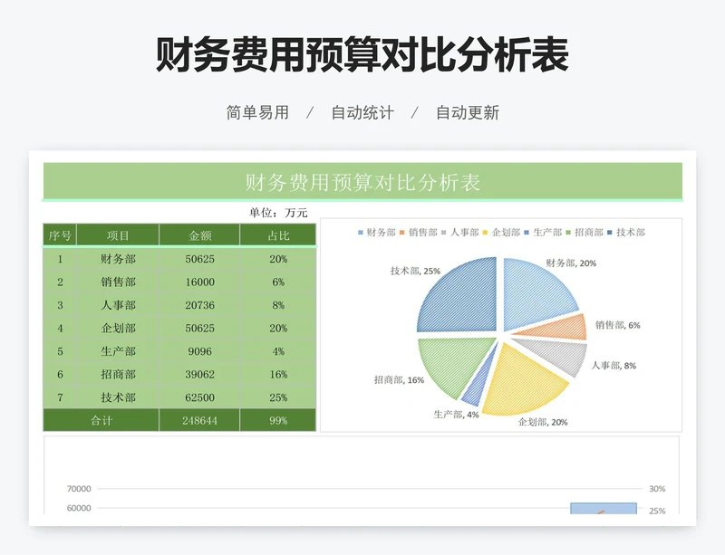Click the 生产部 cell in the table
Screen dimensions: 725x555
click(118, 351)
